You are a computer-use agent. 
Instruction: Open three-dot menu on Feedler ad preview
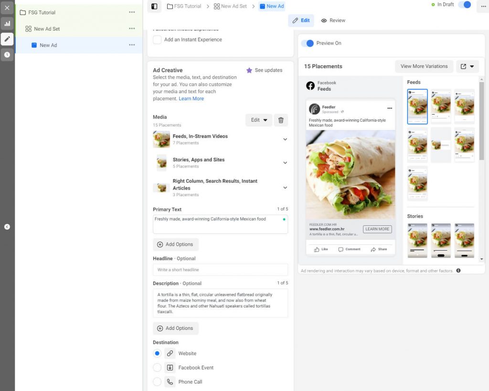[390, 108]
